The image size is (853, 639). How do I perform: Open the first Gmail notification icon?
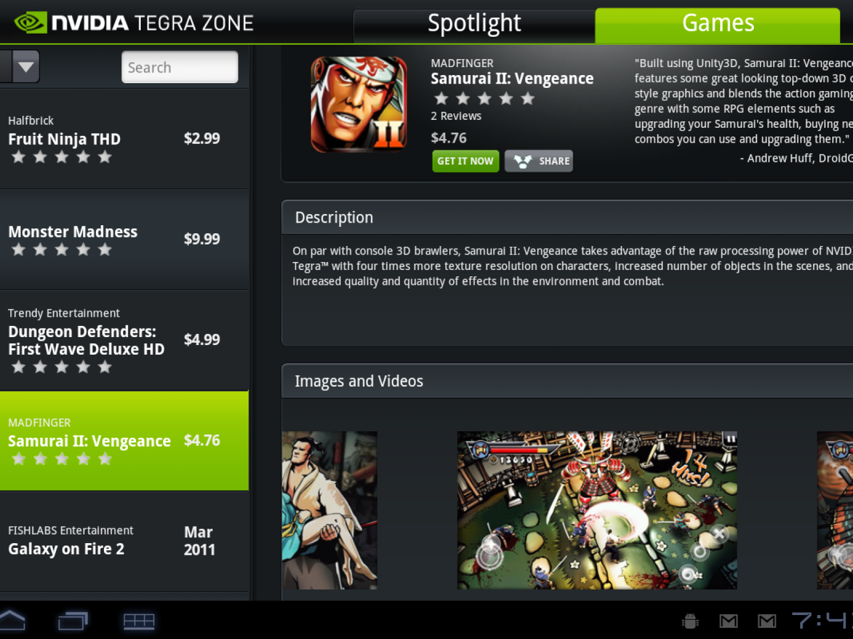(728, 621)
